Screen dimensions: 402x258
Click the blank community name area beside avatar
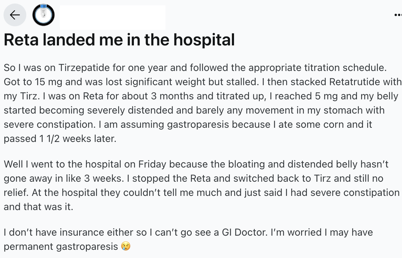(113, 17)
